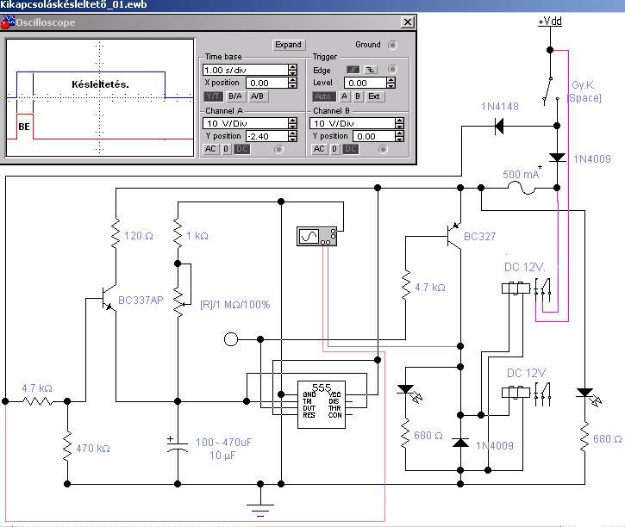Select the electrolytic capacitor symbol
The height and width of the screenshot is (527, 625).
(x=178, y=444)
